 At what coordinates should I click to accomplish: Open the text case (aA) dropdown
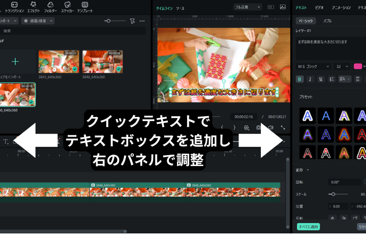[345, 79]
